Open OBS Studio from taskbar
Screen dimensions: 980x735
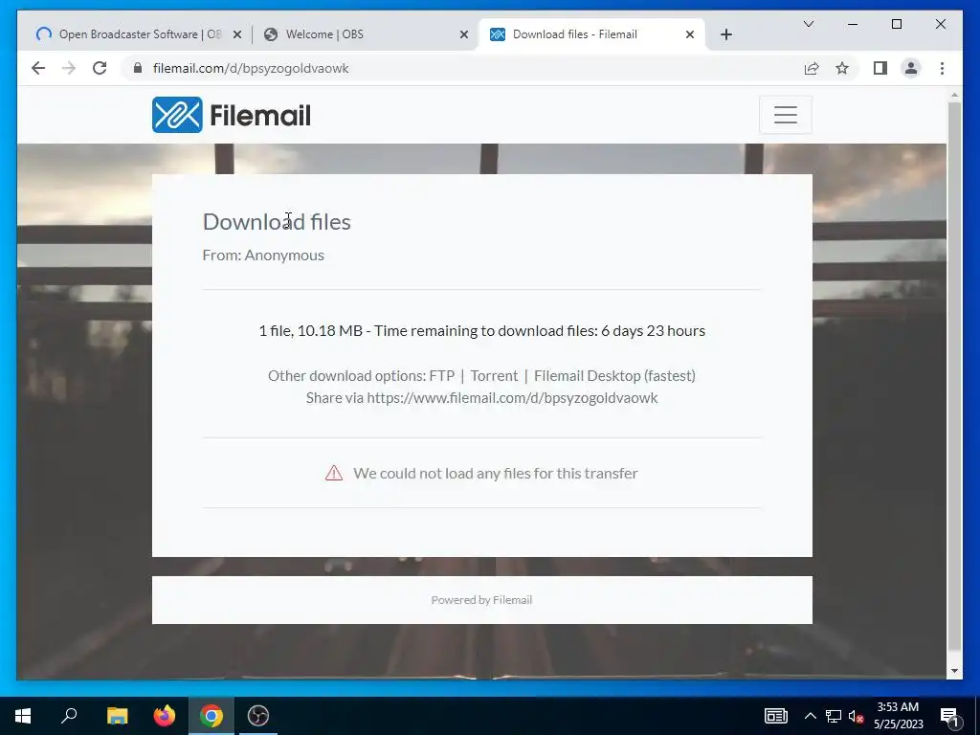click(x=258, y=716)
